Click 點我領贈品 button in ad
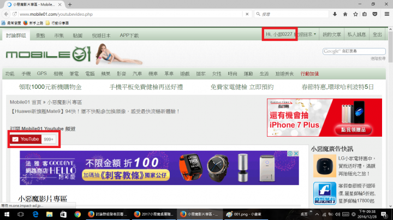Image resolution: width=393 pixels, height=220 pixels. (353, 130)
